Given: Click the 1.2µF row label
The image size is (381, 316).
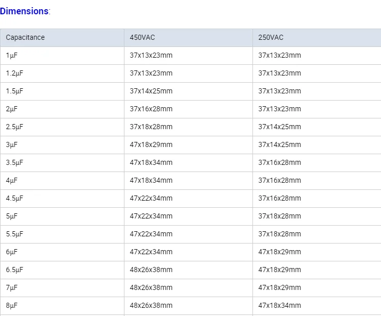Looking at the screenshot, I should [14, 74].
